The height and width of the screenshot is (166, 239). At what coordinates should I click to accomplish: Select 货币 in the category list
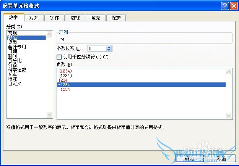12,42
